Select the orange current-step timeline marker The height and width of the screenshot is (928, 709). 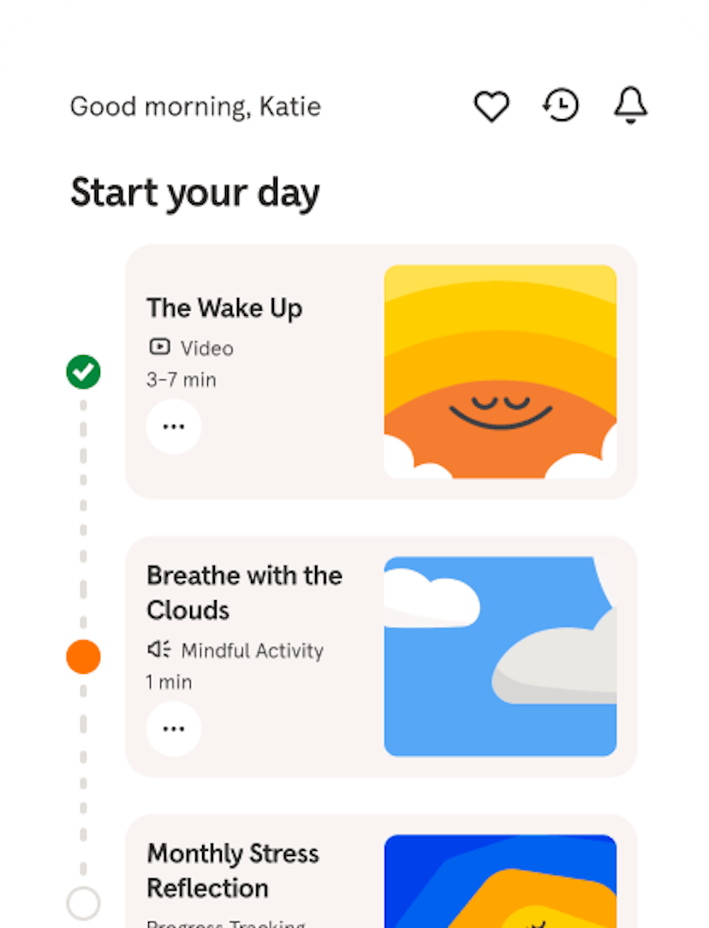pos(83,657)
